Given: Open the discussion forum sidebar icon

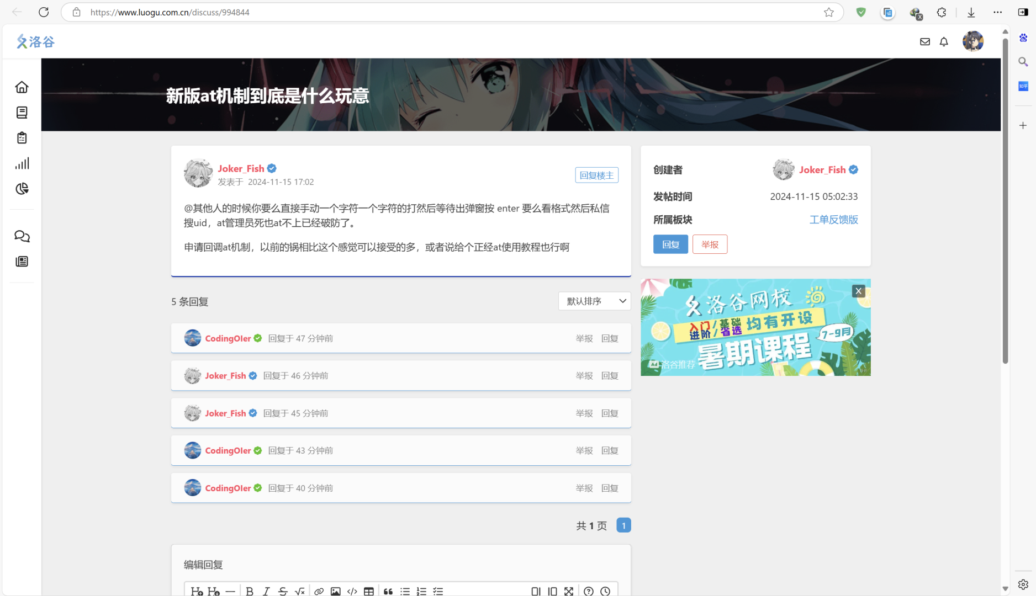Looking at the screenshot, I should [x=22, y=236].
